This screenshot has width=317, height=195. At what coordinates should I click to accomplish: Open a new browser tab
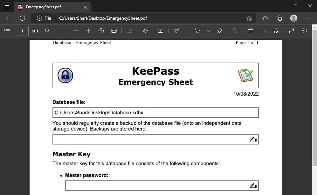coord(96,6)
